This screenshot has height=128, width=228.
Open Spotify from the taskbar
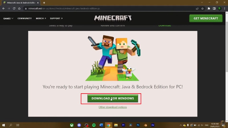click(x=94, y=125)
